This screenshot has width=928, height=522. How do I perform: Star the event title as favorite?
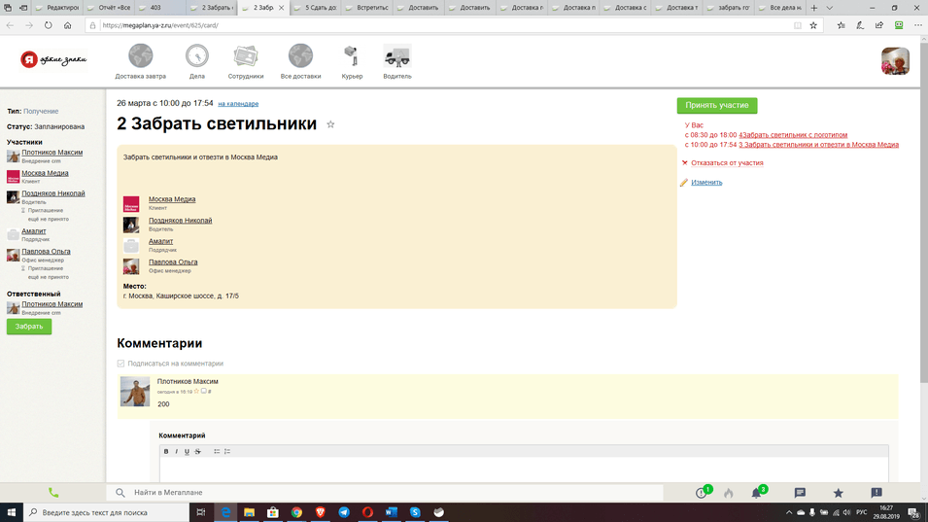330,125
